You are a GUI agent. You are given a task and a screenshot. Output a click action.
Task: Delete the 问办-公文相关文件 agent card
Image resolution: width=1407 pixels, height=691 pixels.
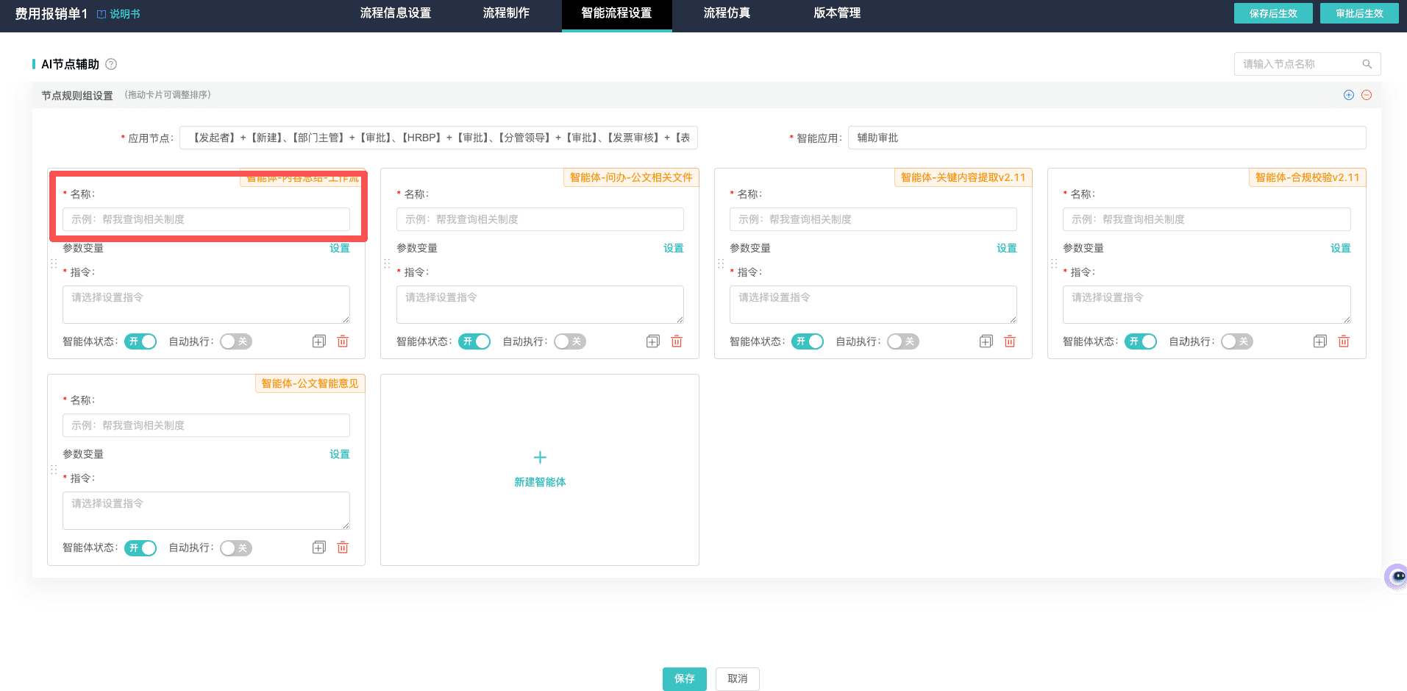tap(677, 341)
